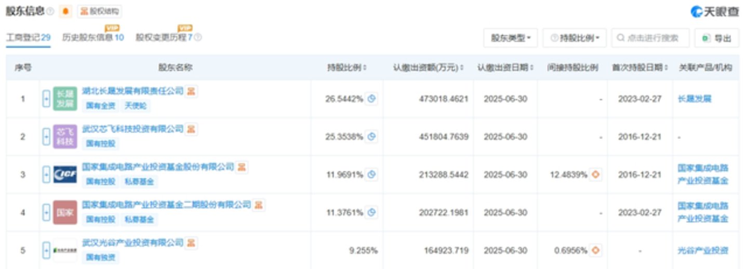This screenshot has height=269, width=747.
Task: Click the blue CICF fund logo
Action: tap(65, 175)
